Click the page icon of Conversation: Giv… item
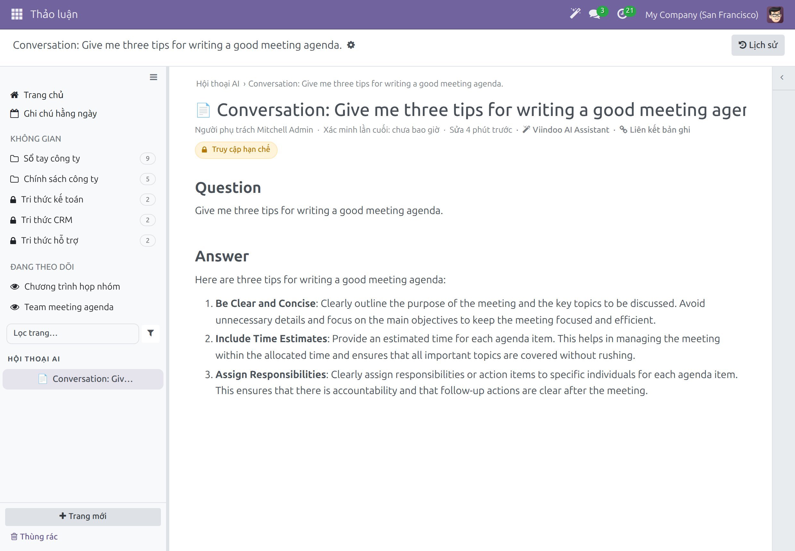 pyautogui.click(x=43, y=379)
